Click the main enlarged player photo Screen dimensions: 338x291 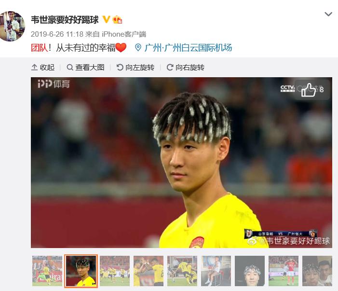181,163
